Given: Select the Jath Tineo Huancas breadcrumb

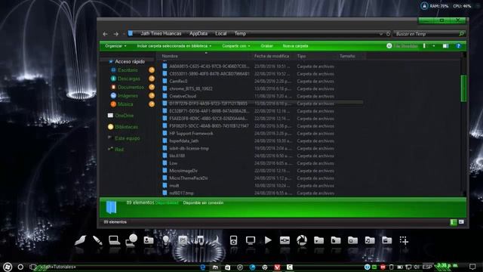Looking at the screenshot, I should [x=161, y=33].
